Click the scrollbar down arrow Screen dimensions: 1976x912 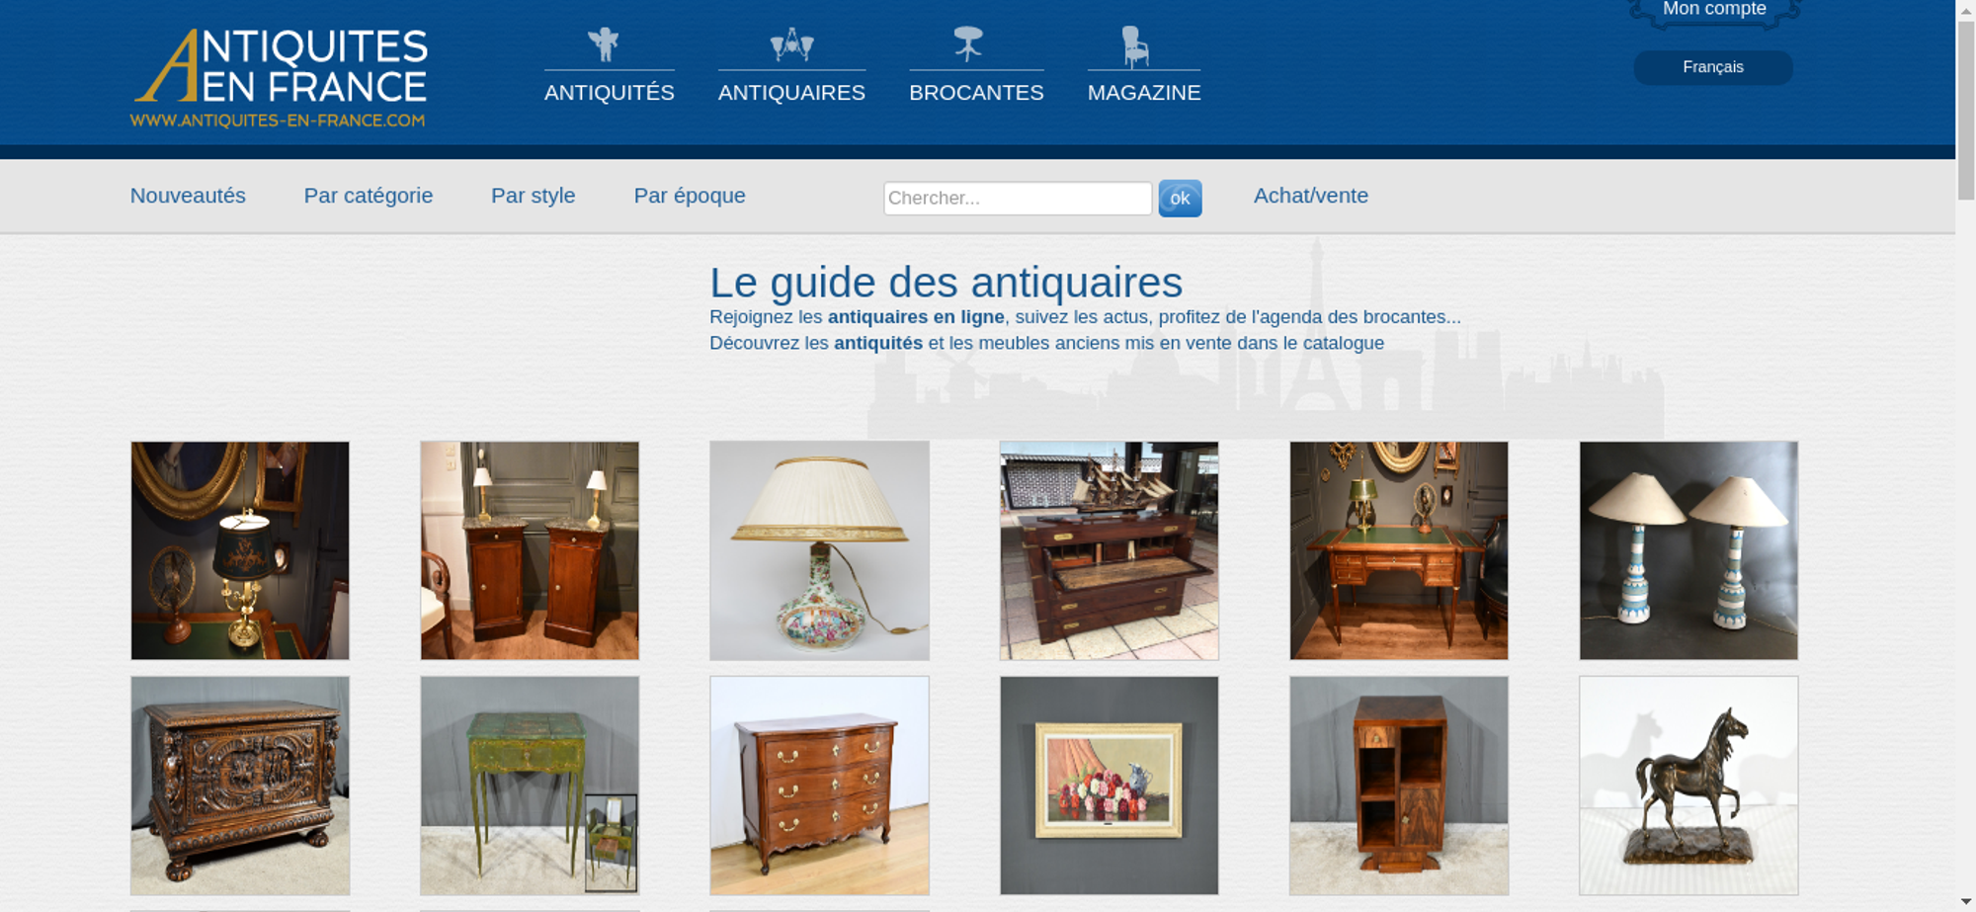coord(1966,902)
